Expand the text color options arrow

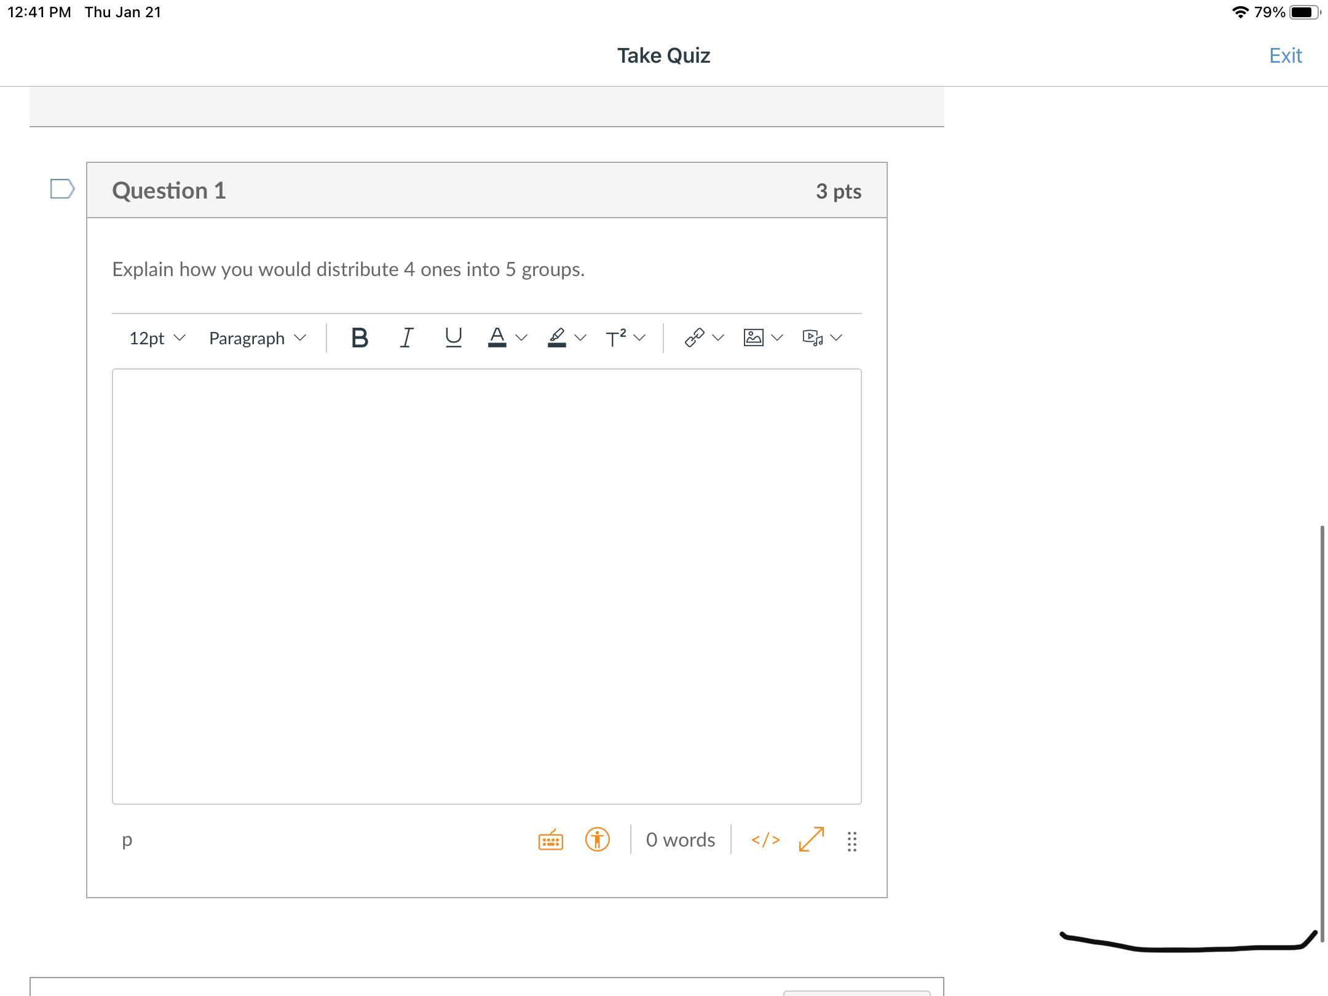521,338
